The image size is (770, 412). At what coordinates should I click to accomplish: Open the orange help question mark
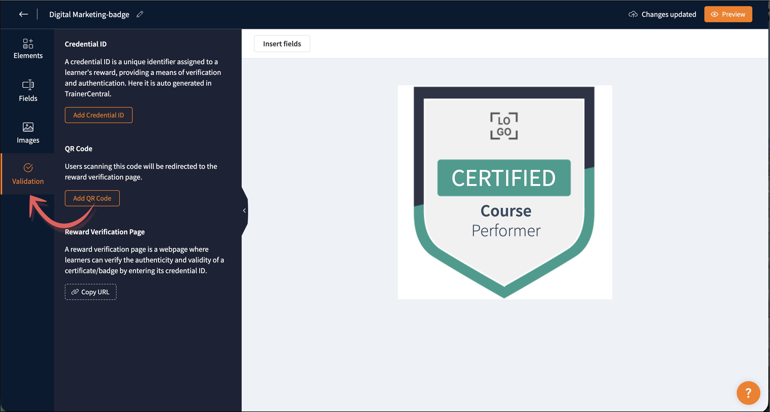coord(748,392)
